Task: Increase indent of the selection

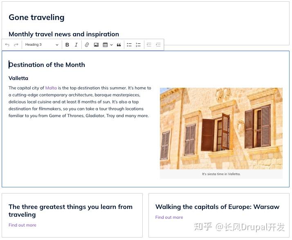Action: [x=158, y=44]
